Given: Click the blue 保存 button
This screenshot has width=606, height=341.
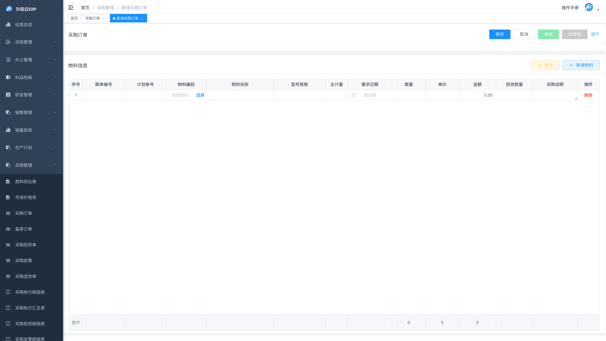Looking at the screenshot, I should tap(500, 34).
